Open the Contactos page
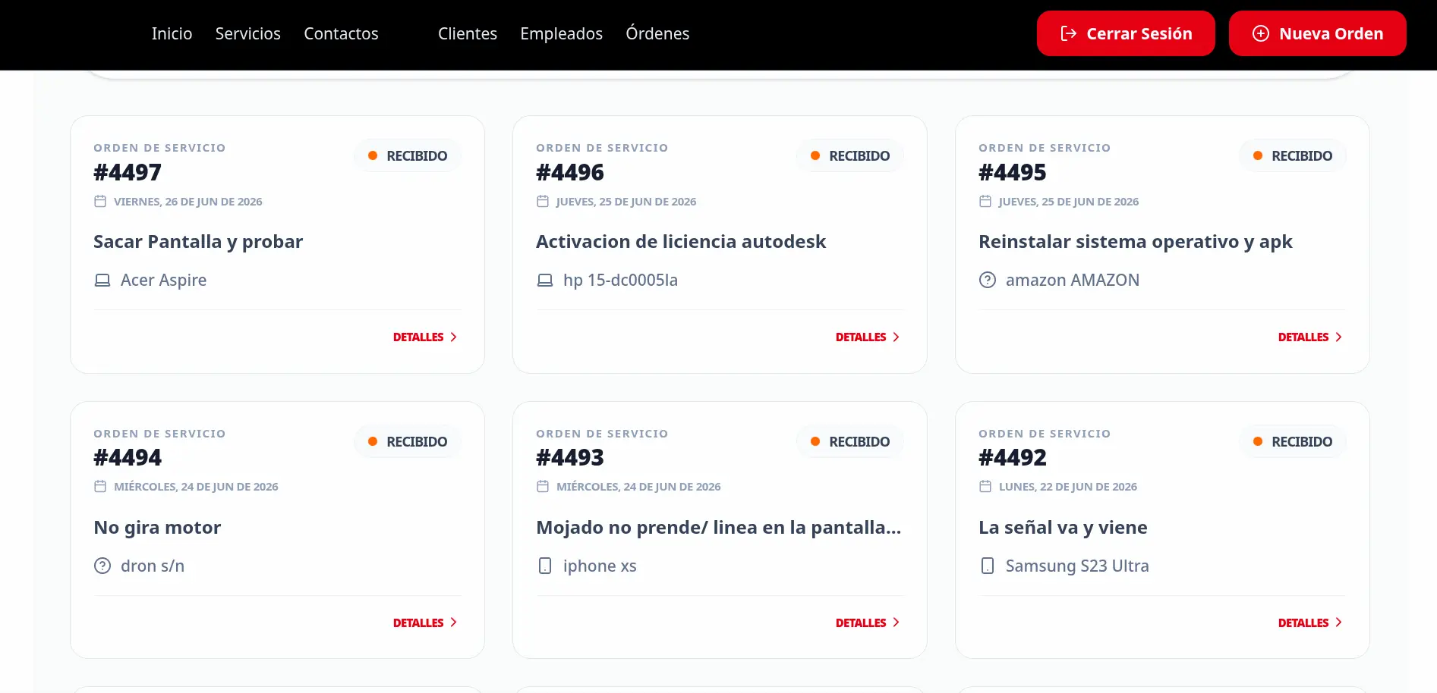The height and width of the screenshot is (693, 1437). [341, 33]
